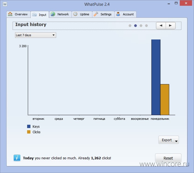Click the четверг axis label
194x173 pixels.
79,119
